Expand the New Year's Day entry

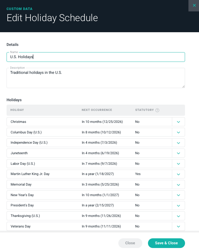178,195
